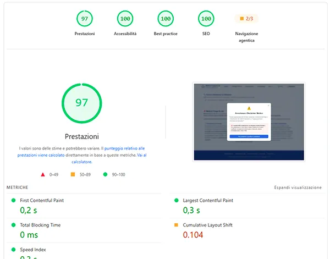Open the 'Vai al calcolatore' link
The width and height of the screenshot is (330, 259).
tap(109, 158)
